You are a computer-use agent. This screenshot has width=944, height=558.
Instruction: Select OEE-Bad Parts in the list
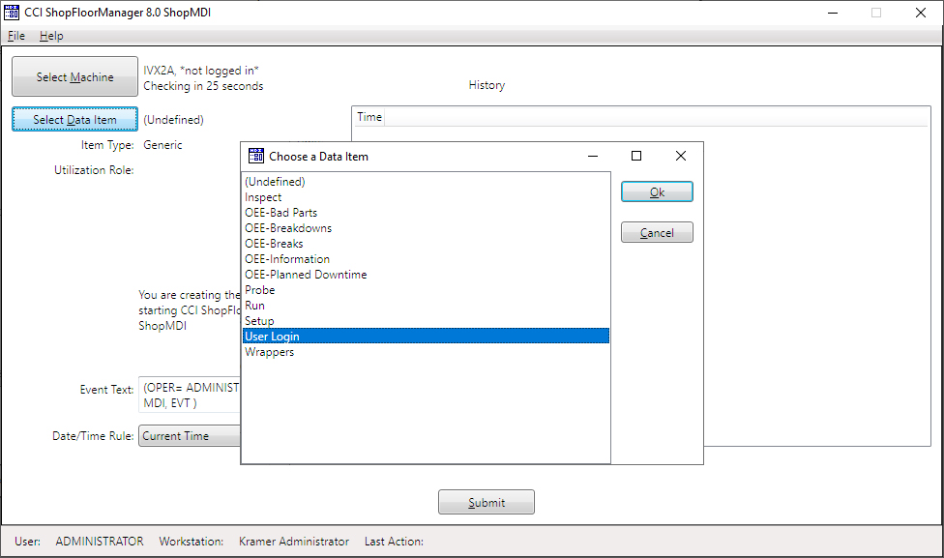click(x=426, y=213)
